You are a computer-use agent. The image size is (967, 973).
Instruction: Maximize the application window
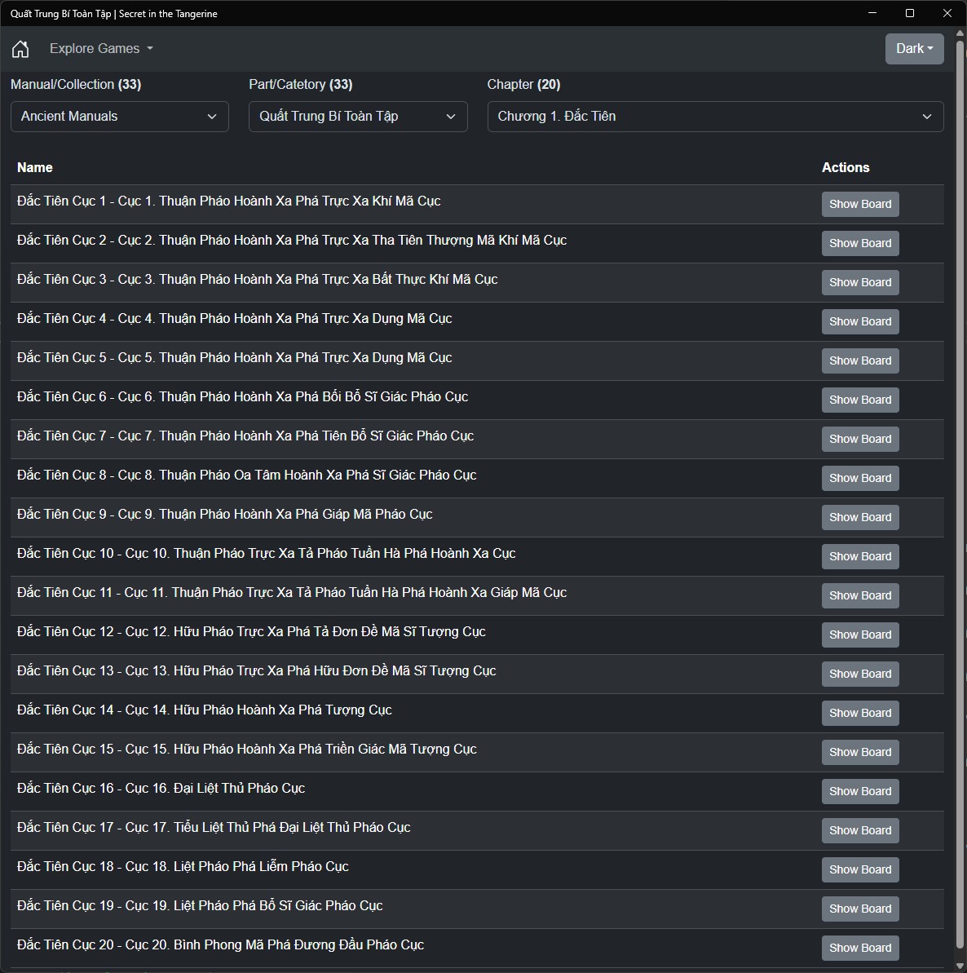[x=910, y=13]
